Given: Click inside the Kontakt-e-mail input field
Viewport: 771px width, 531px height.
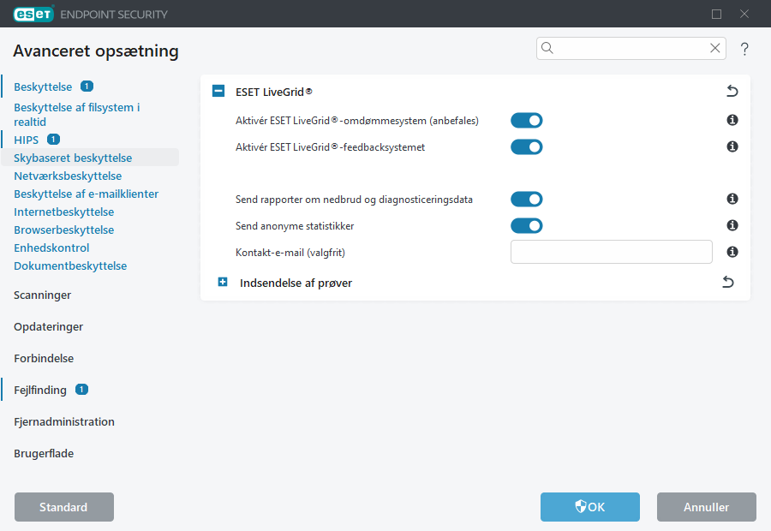Looking at the screenshot, I should (x=611, y=251).
